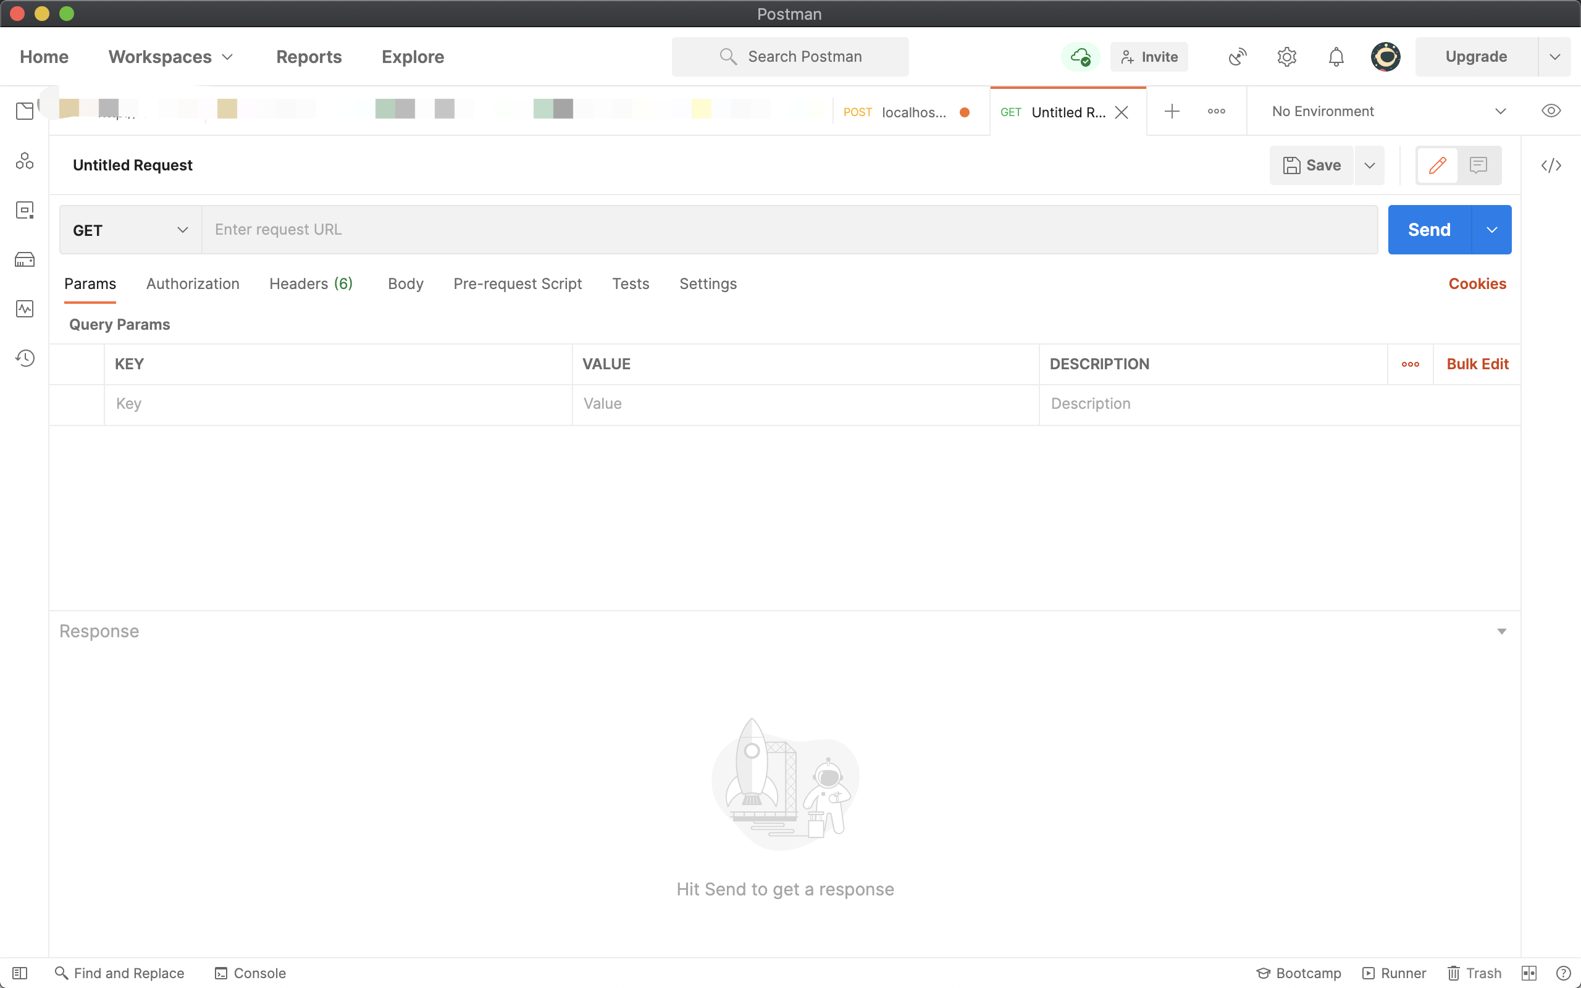Click the Cookies link
Viewport: 1581px width, 988px height.
[x=1477, y=283]
